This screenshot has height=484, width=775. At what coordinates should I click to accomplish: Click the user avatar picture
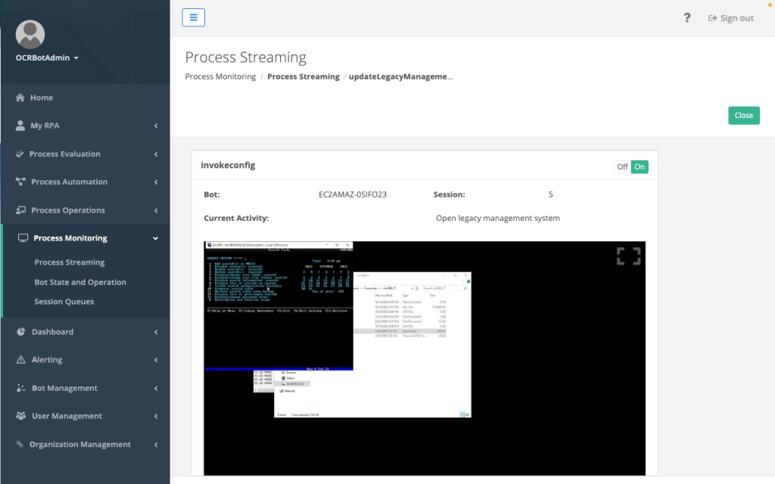click(x=30, y=35)
